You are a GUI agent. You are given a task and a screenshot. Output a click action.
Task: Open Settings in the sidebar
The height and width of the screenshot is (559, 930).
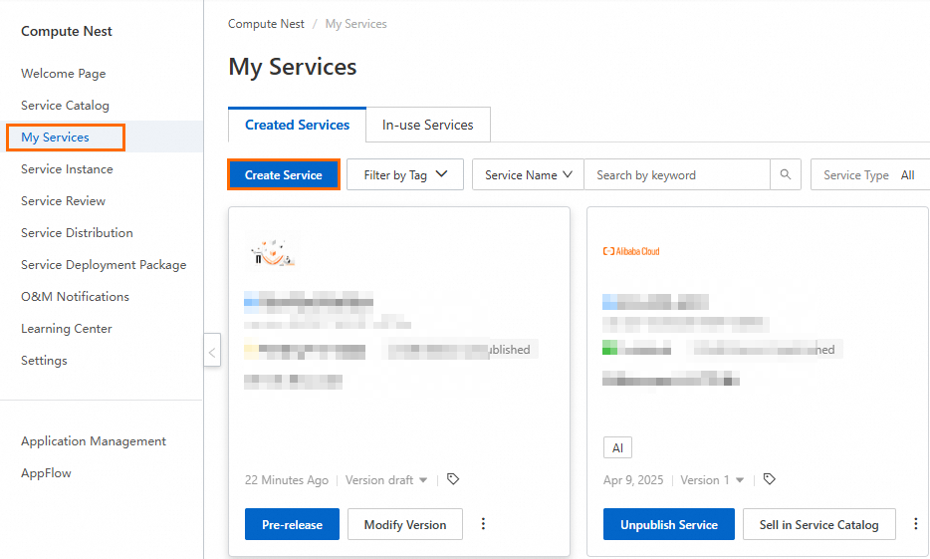click(44, 360)
